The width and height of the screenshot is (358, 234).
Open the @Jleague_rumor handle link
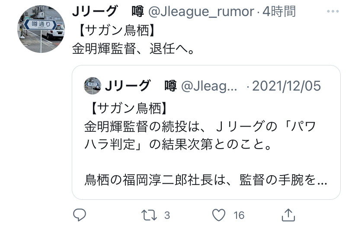[x=201, y=11]
